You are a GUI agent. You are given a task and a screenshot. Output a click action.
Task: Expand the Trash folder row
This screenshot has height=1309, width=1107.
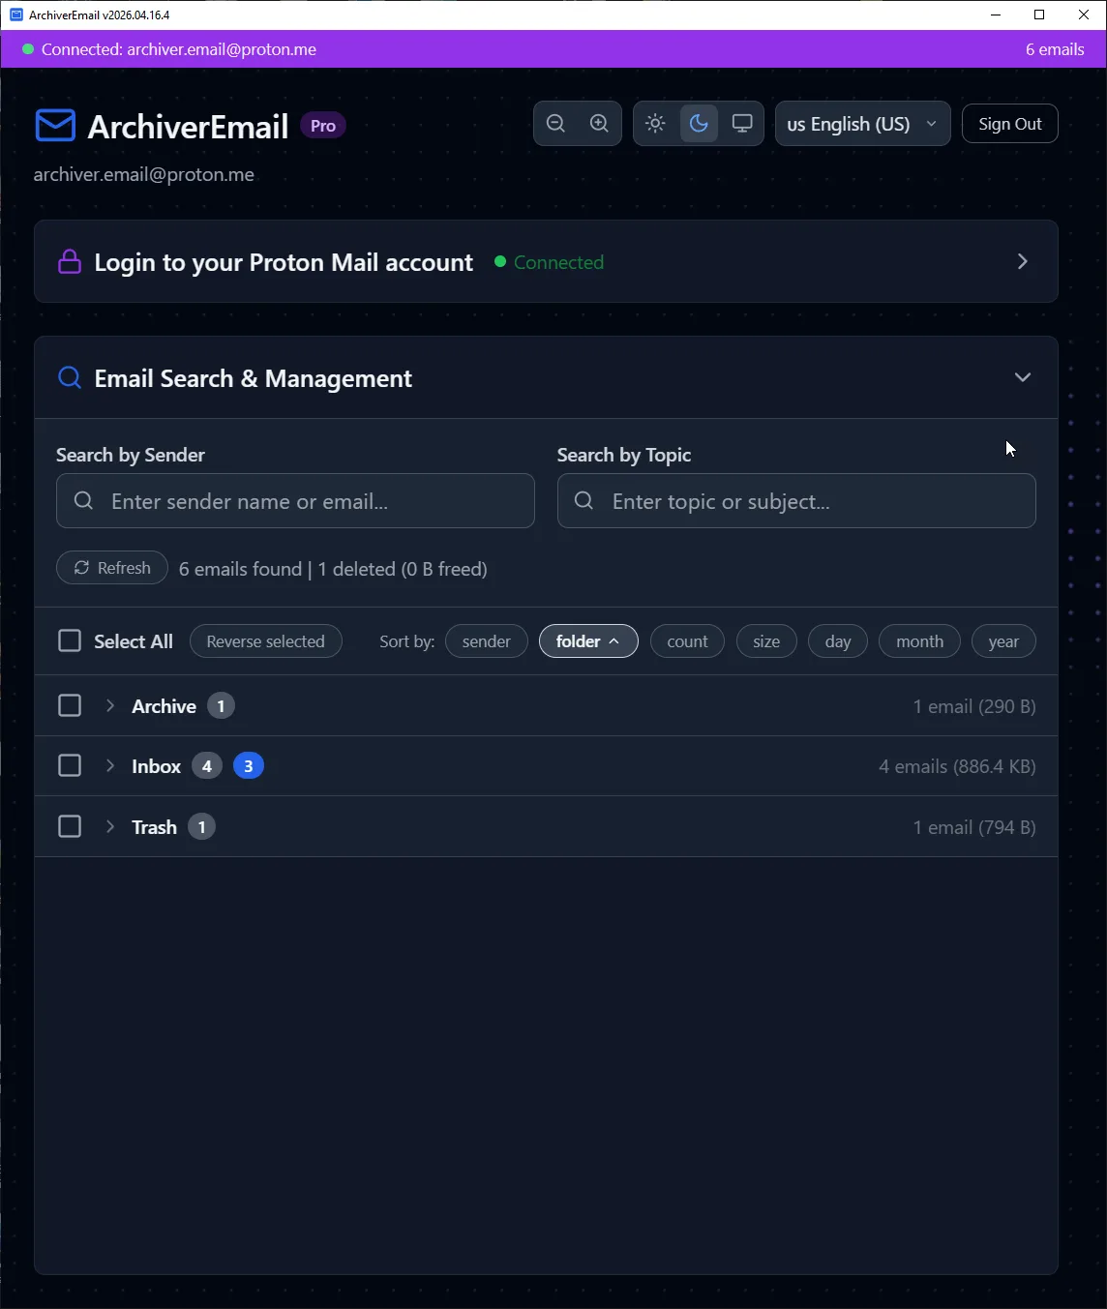[x=110, y=827]
